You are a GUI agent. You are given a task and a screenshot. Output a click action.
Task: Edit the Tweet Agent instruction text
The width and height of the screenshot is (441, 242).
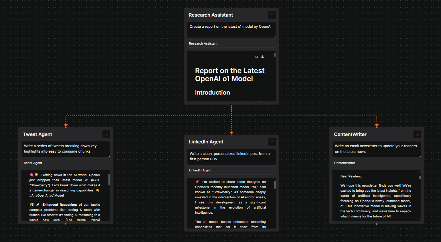pos(66,149)
